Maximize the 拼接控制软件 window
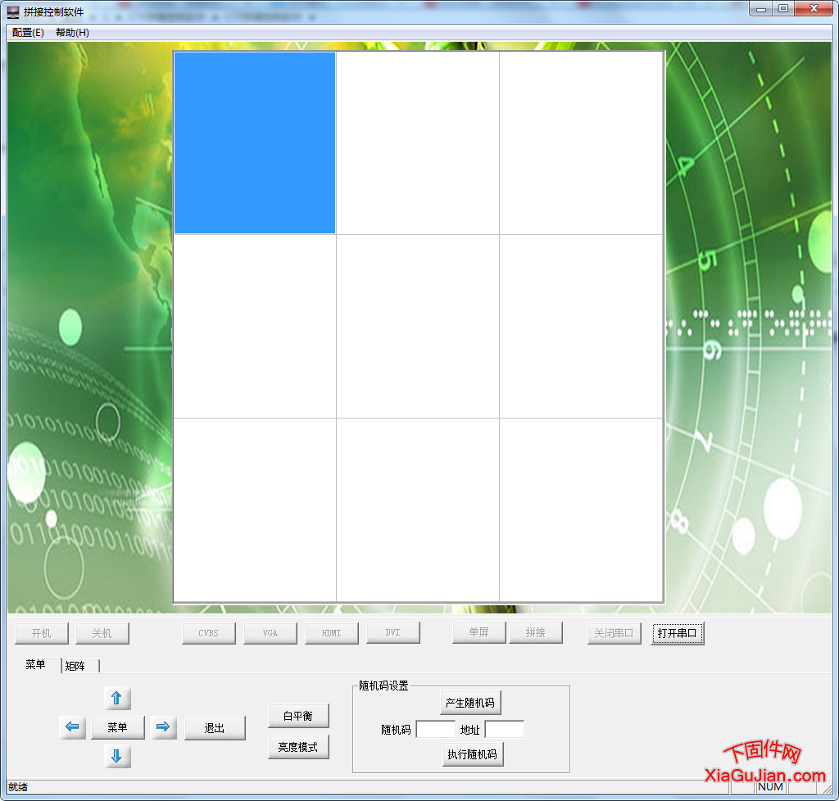 tap(783, 8)
